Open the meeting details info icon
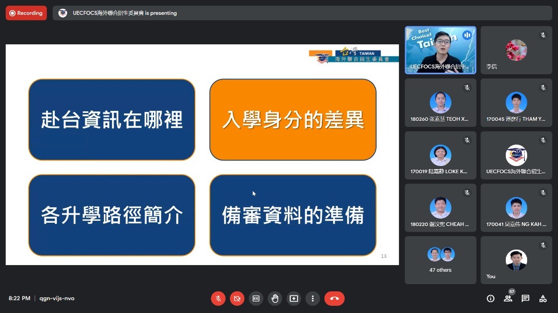558x313 pixels. click(x=490, y=298)
